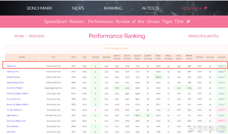Click the Oppo Reno Z model link
The height and width of the screenshot is (134, 228).
coord(13,115)
